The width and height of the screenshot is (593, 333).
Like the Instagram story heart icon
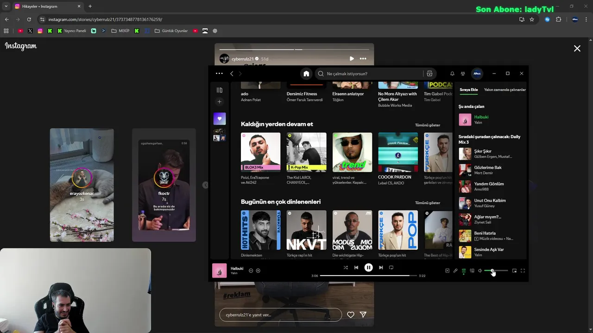point(351,314)
